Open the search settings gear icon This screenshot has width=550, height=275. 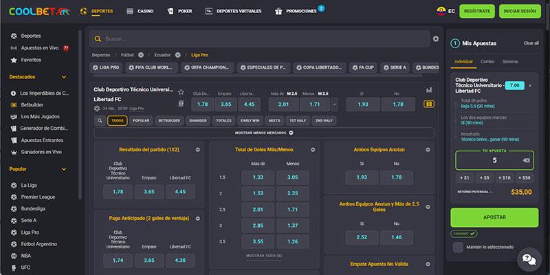coord(436,39)
